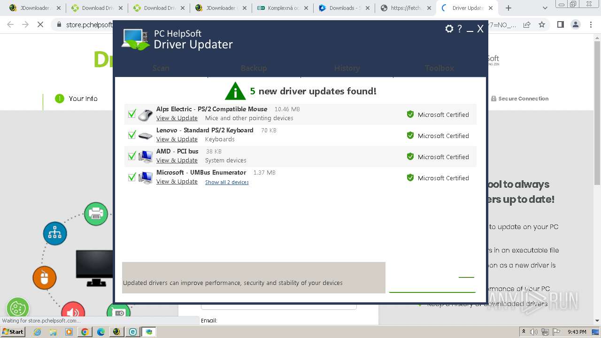Open the Windows Start menu
The height and width of the screenshot is (338, 601).
13,331
